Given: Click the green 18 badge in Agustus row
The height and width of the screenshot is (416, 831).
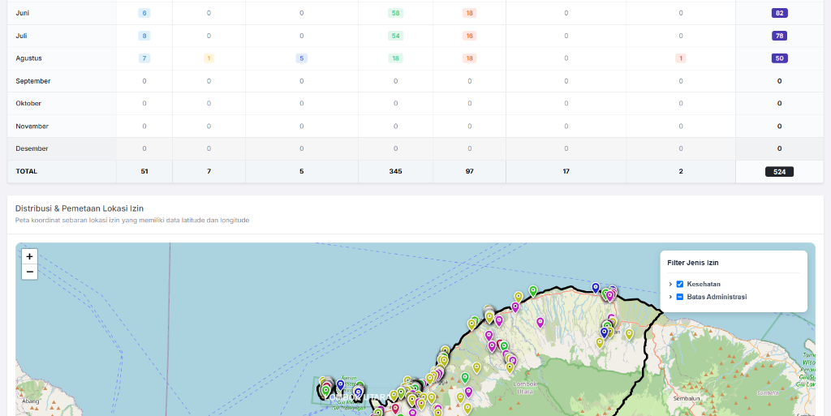Looking at the screenshot, I should pos(395,58).
